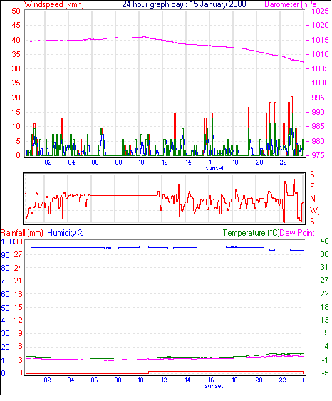The image size is (332, 401).
Task: Click the 1015 barometer scale value
Action: pos(320,40)
